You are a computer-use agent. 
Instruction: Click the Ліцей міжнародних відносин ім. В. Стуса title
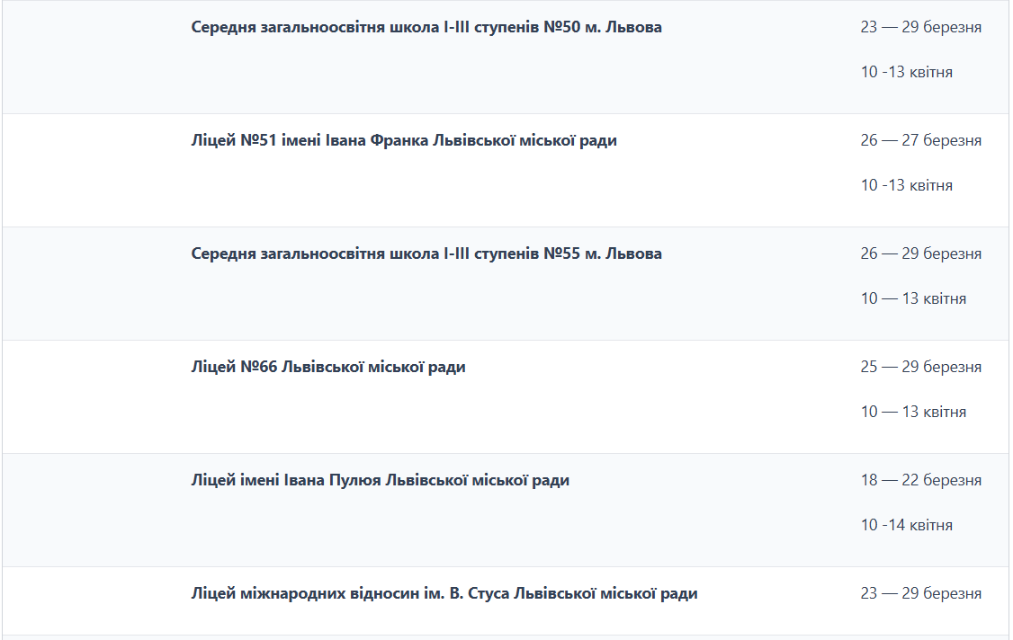(x=444, y=593)
